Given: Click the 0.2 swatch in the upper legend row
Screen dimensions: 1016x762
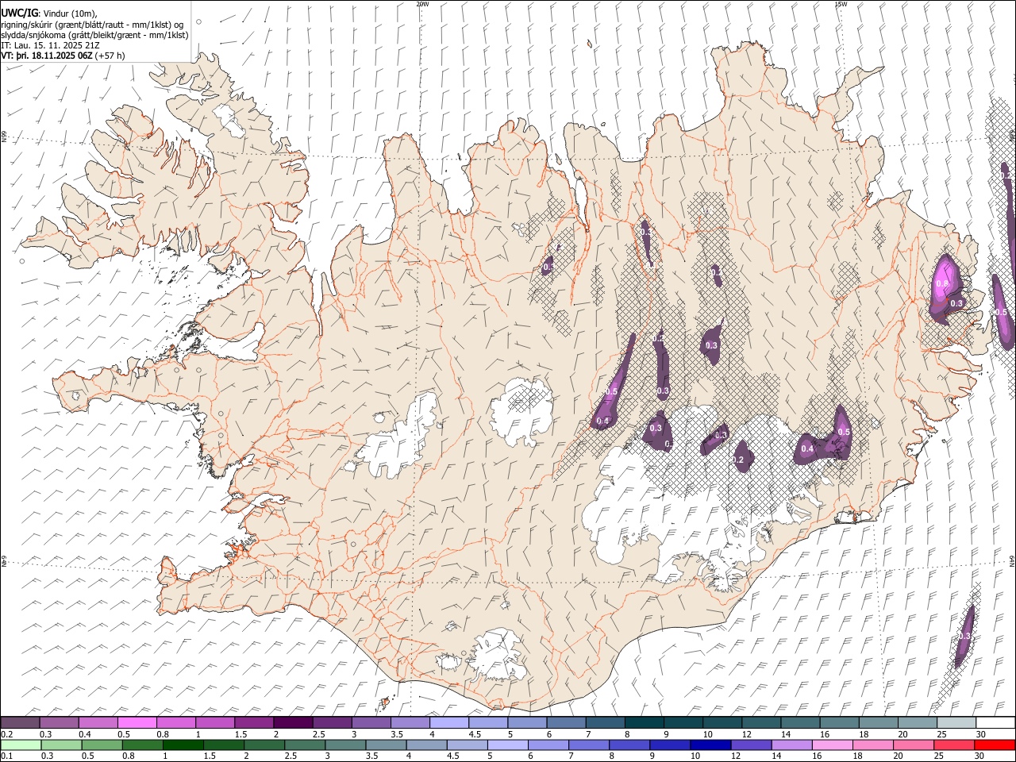Looking at the screenshot, I should 21,722.
